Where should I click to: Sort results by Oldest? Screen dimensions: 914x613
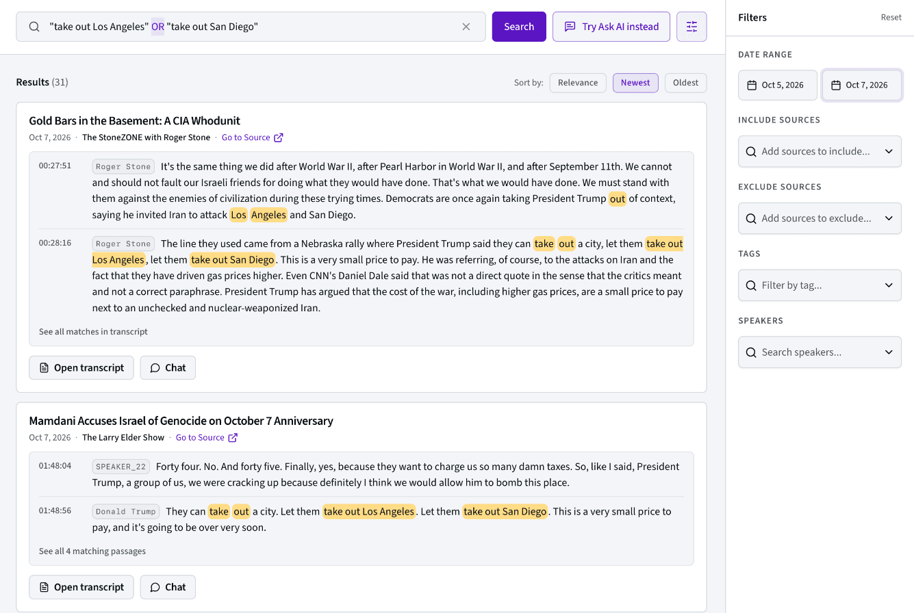(x=685, y=83)
